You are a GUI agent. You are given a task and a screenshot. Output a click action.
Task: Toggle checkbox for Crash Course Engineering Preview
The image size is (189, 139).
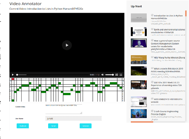pos(152,111)
